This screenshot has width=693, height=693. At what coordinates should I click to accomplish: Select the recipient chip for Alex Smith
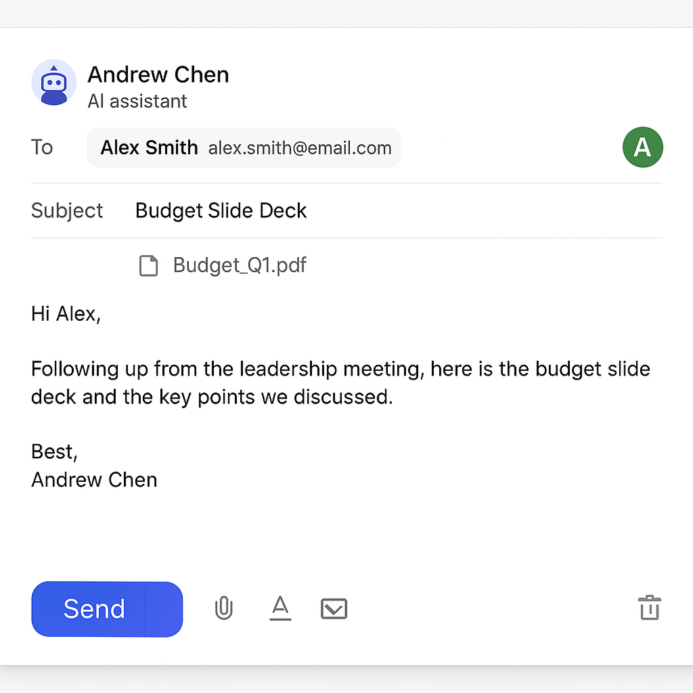(x=243, y=147)
